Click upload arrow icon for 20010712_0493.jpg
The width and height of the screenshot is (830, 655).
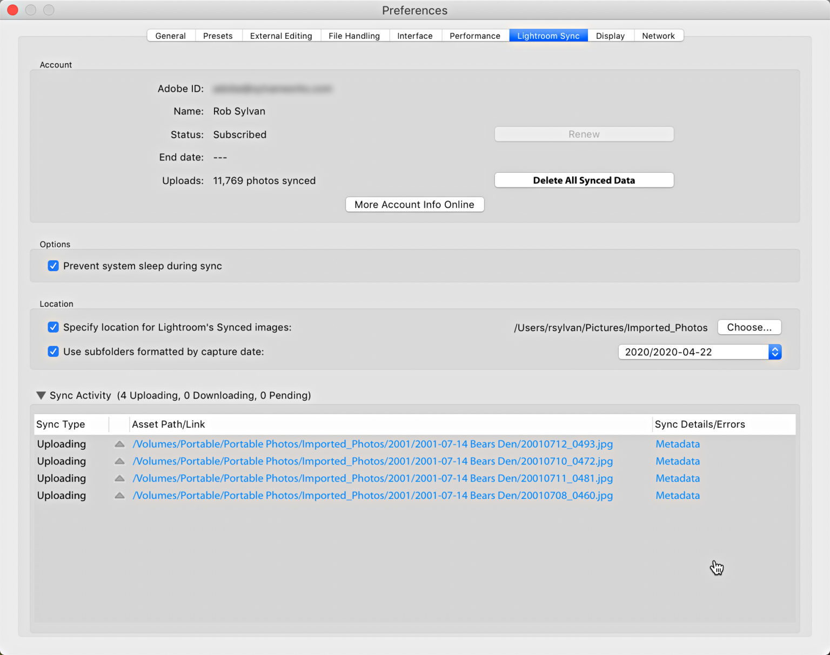tap(120, 444)
